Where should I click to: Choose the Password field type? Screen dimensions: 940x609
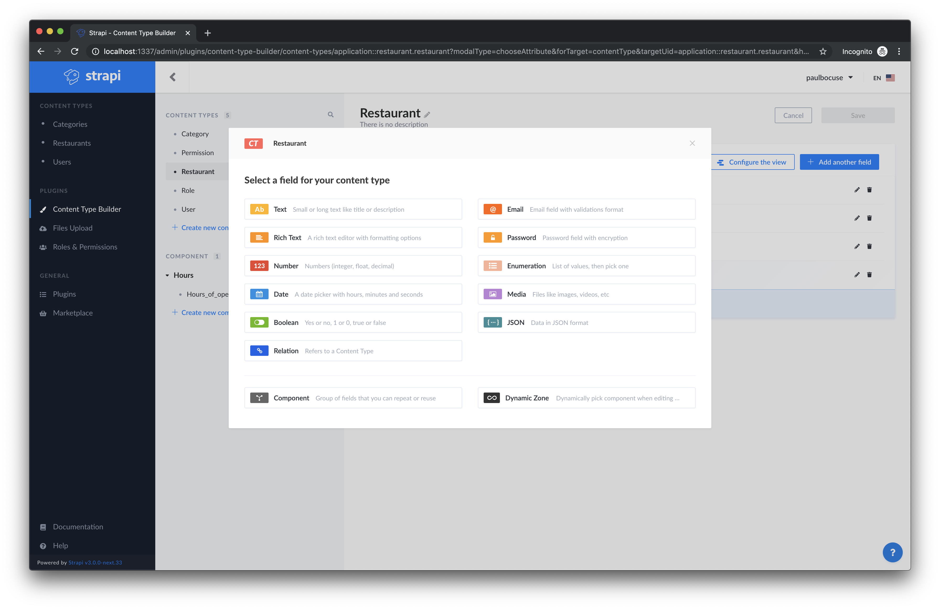click(586, 237)
